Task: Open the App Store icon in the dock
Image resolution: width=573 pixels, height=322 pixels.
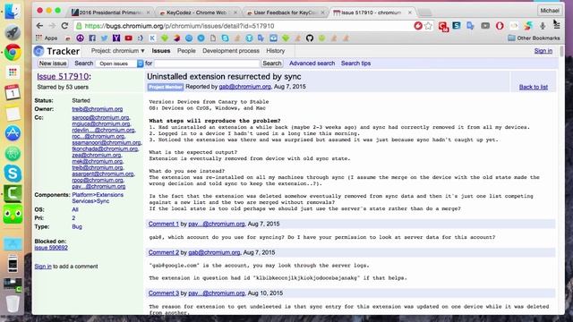Action: coord(13,133)
